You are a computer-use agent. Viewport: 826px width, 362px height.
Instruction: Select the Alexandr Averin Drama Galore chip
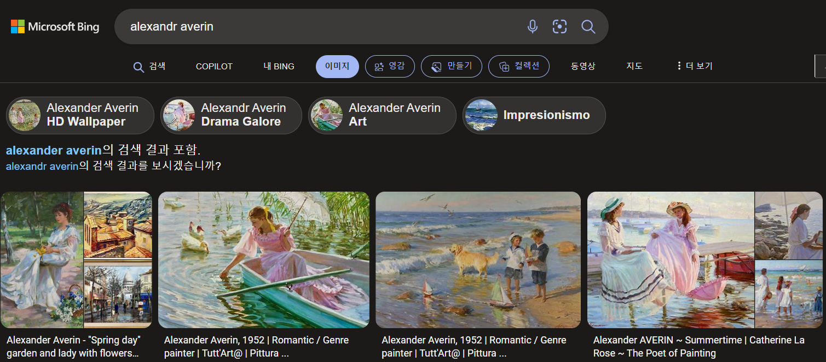point(231,115)
